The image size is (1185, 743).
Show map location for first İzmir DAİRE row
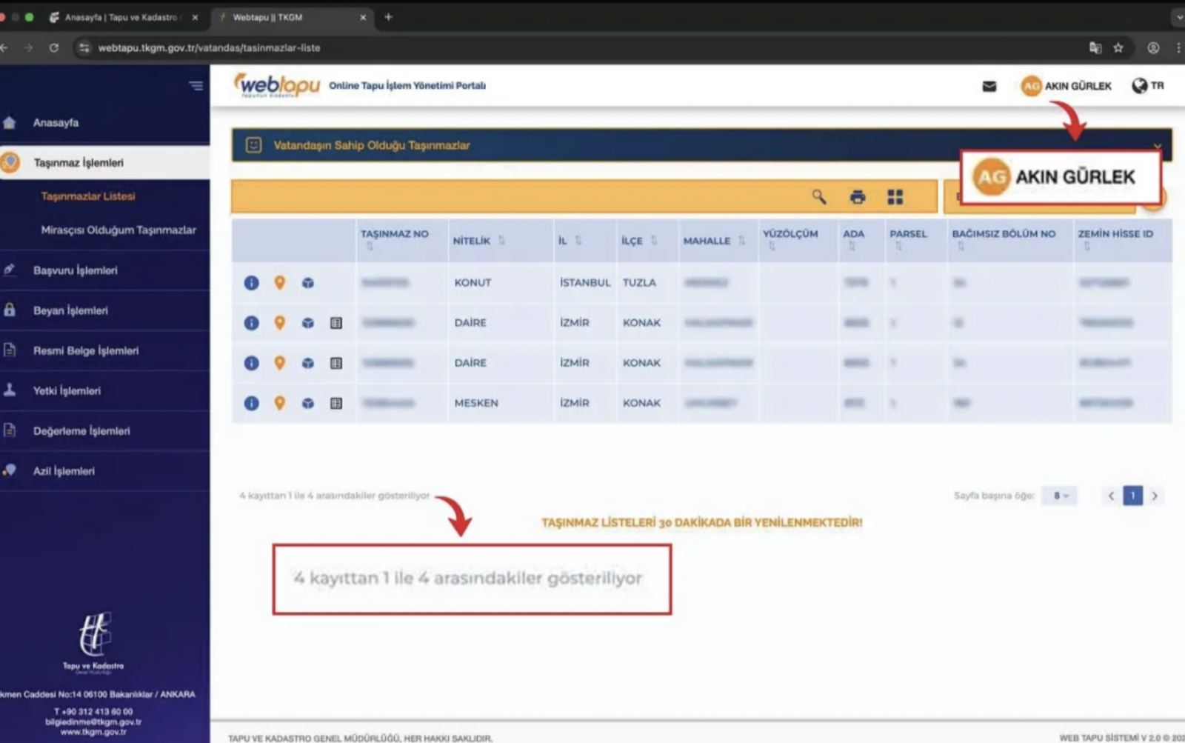279,323
